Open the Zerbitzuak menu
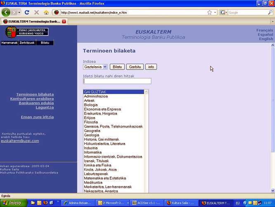This screenshot has width=275, height=207. (27, 43)
